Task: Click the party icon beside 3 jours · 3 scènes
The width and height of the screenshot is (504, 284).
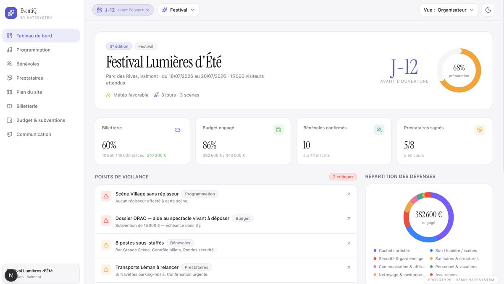Action: (x=157, y=95)
